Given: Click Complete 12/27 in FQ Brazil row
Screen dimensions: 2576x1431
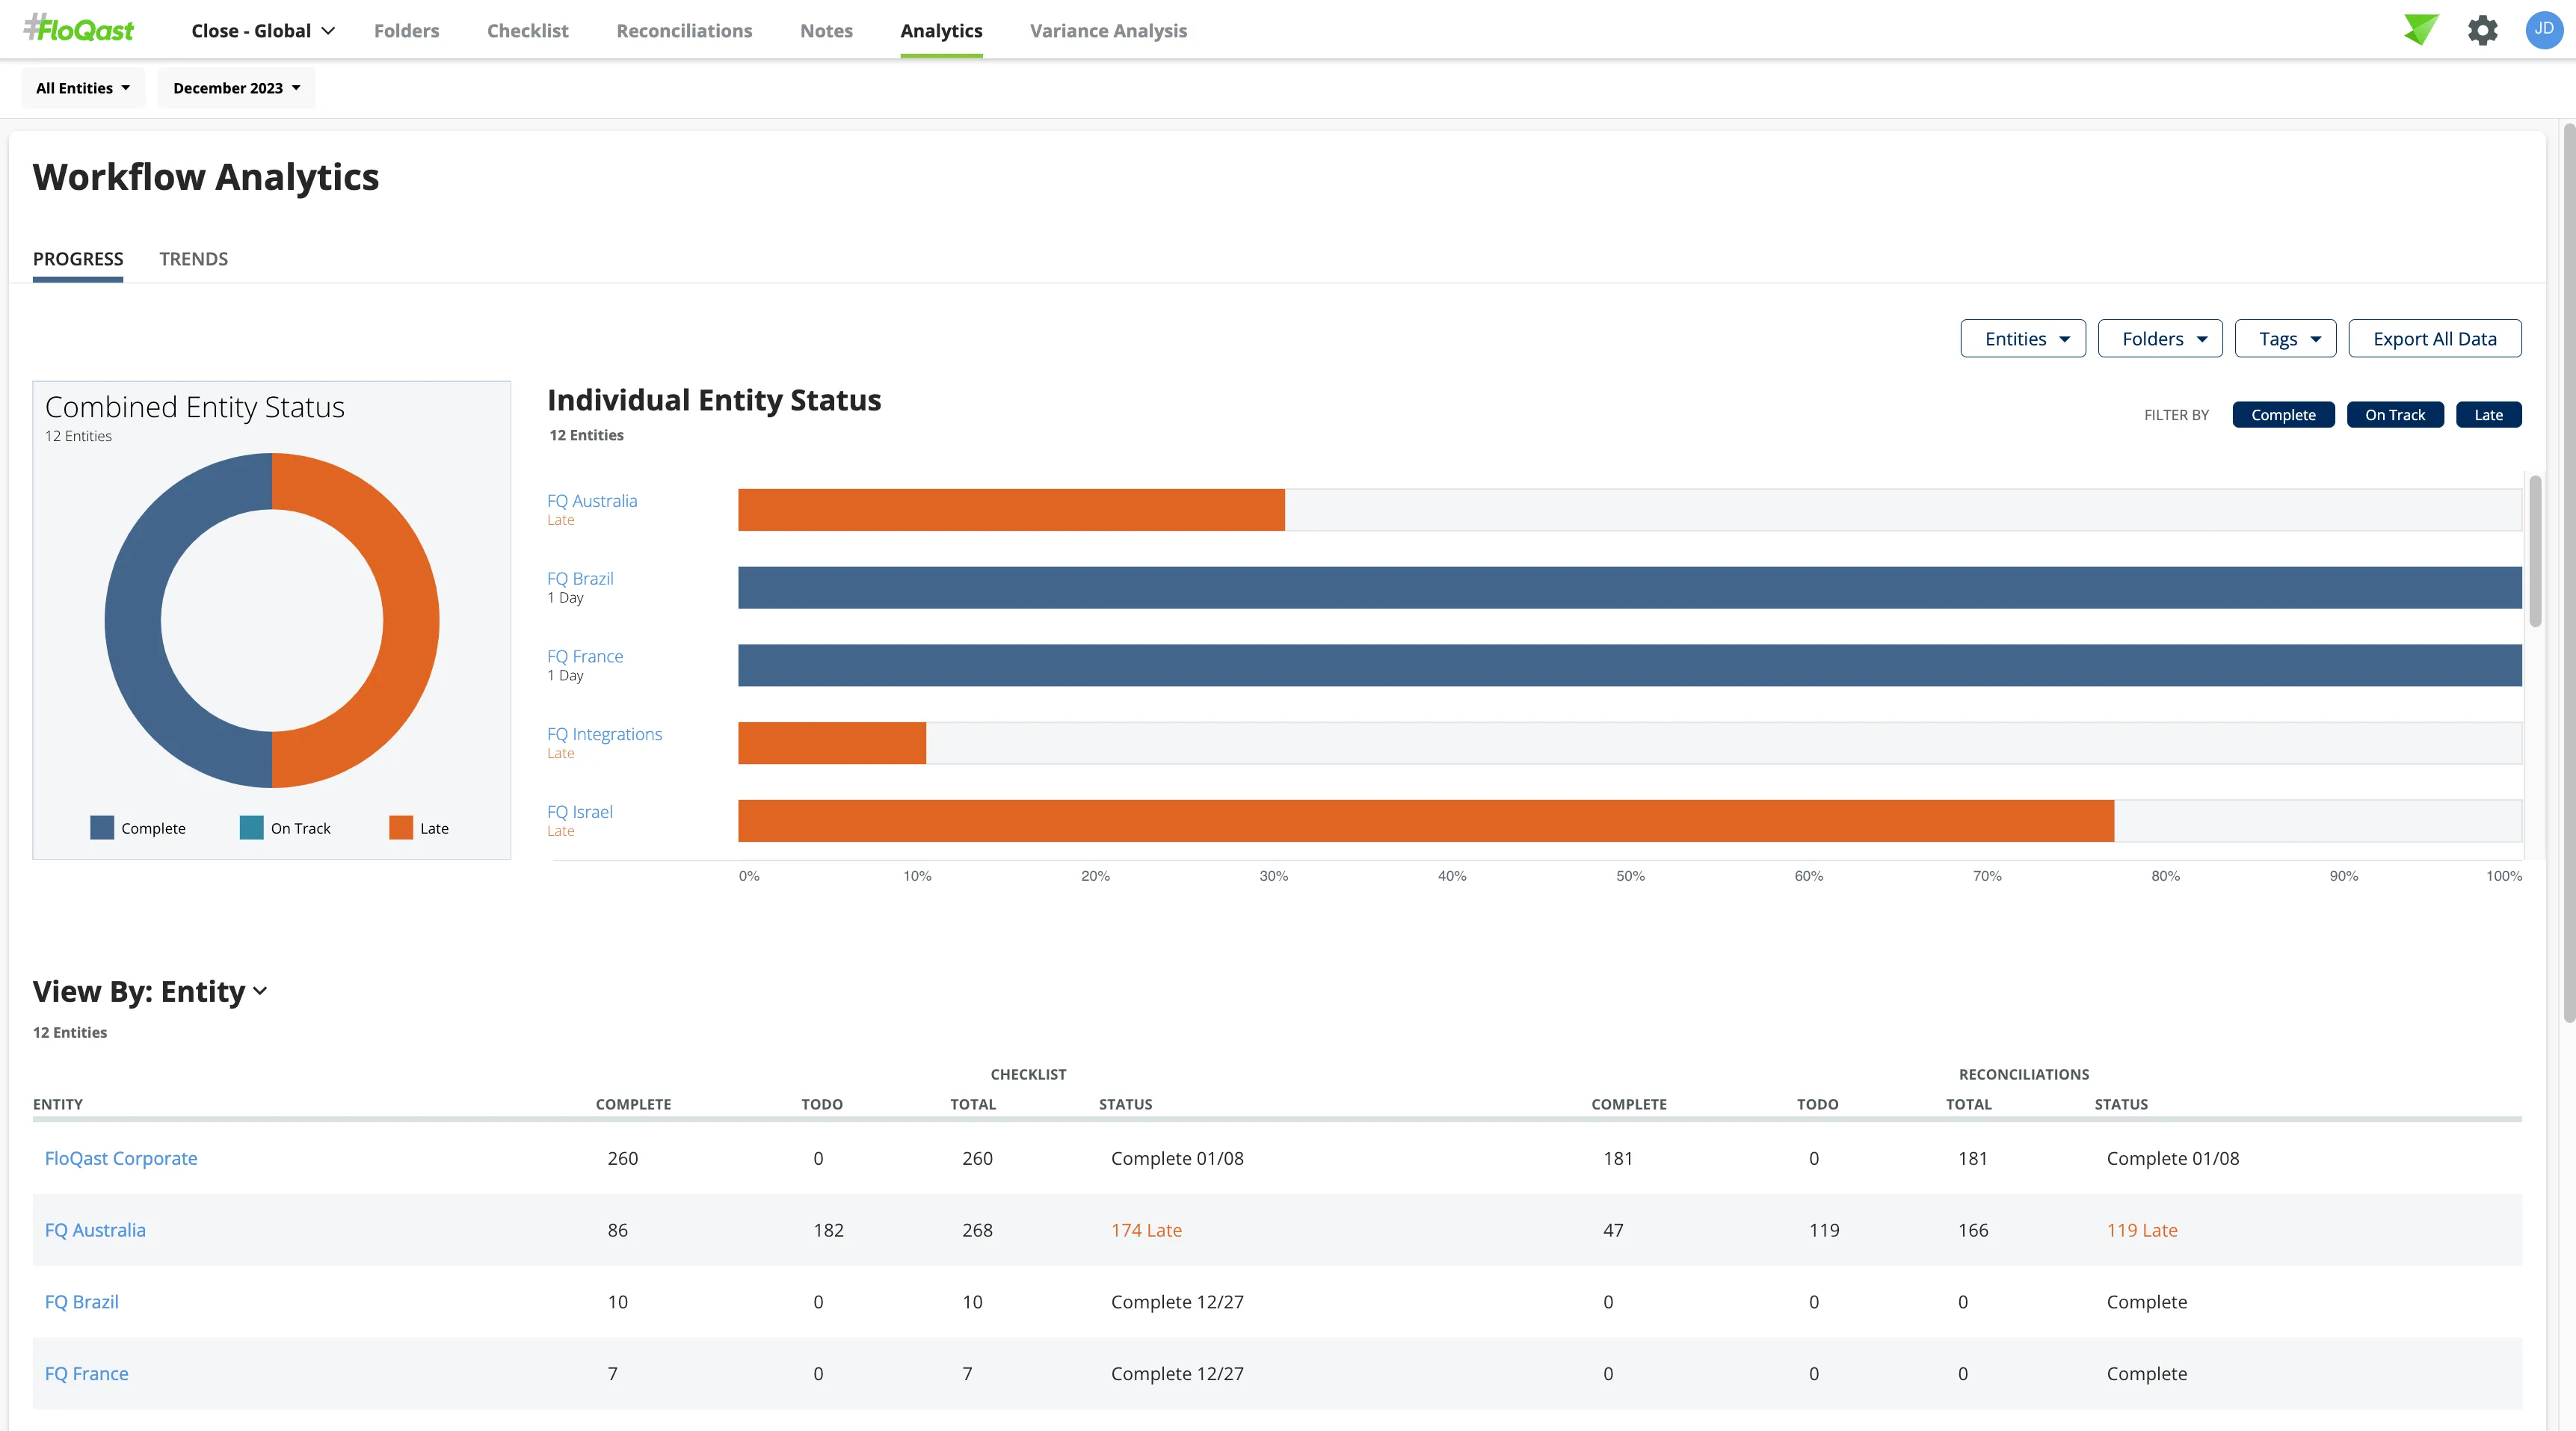Looking at the screenshot, I should 1177,1302.
